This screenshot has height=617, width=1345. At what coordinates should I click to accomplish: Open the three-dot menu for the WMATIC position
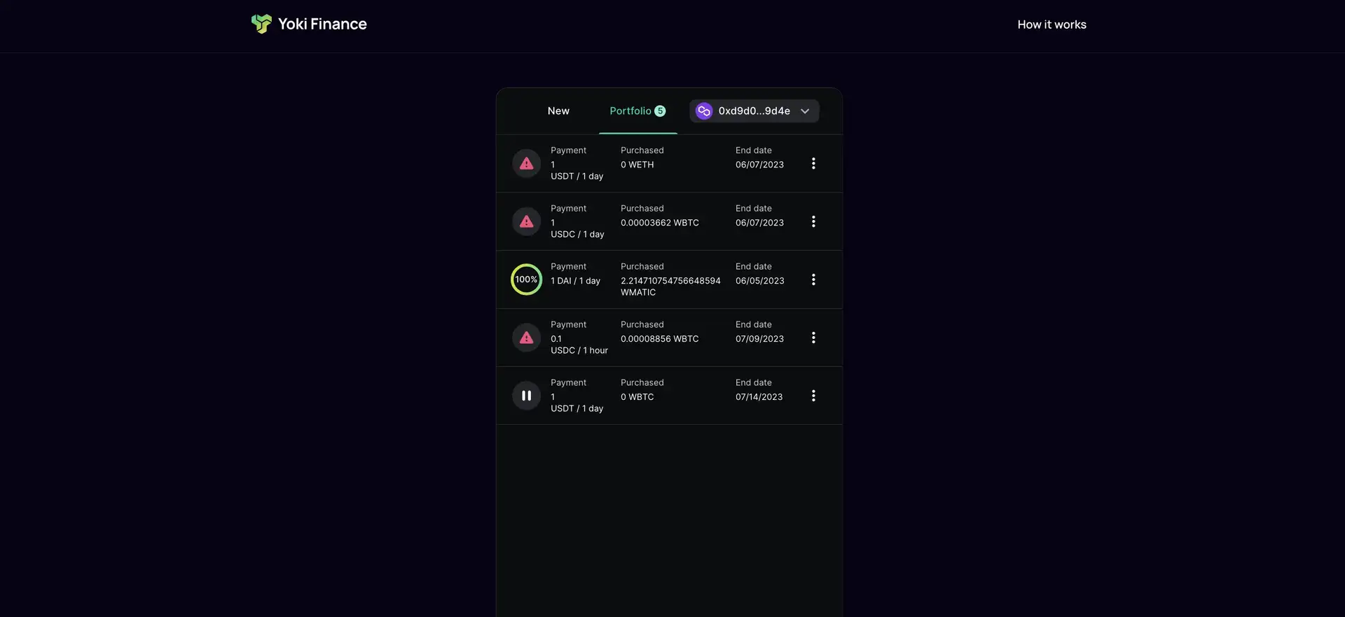point(813,279)
